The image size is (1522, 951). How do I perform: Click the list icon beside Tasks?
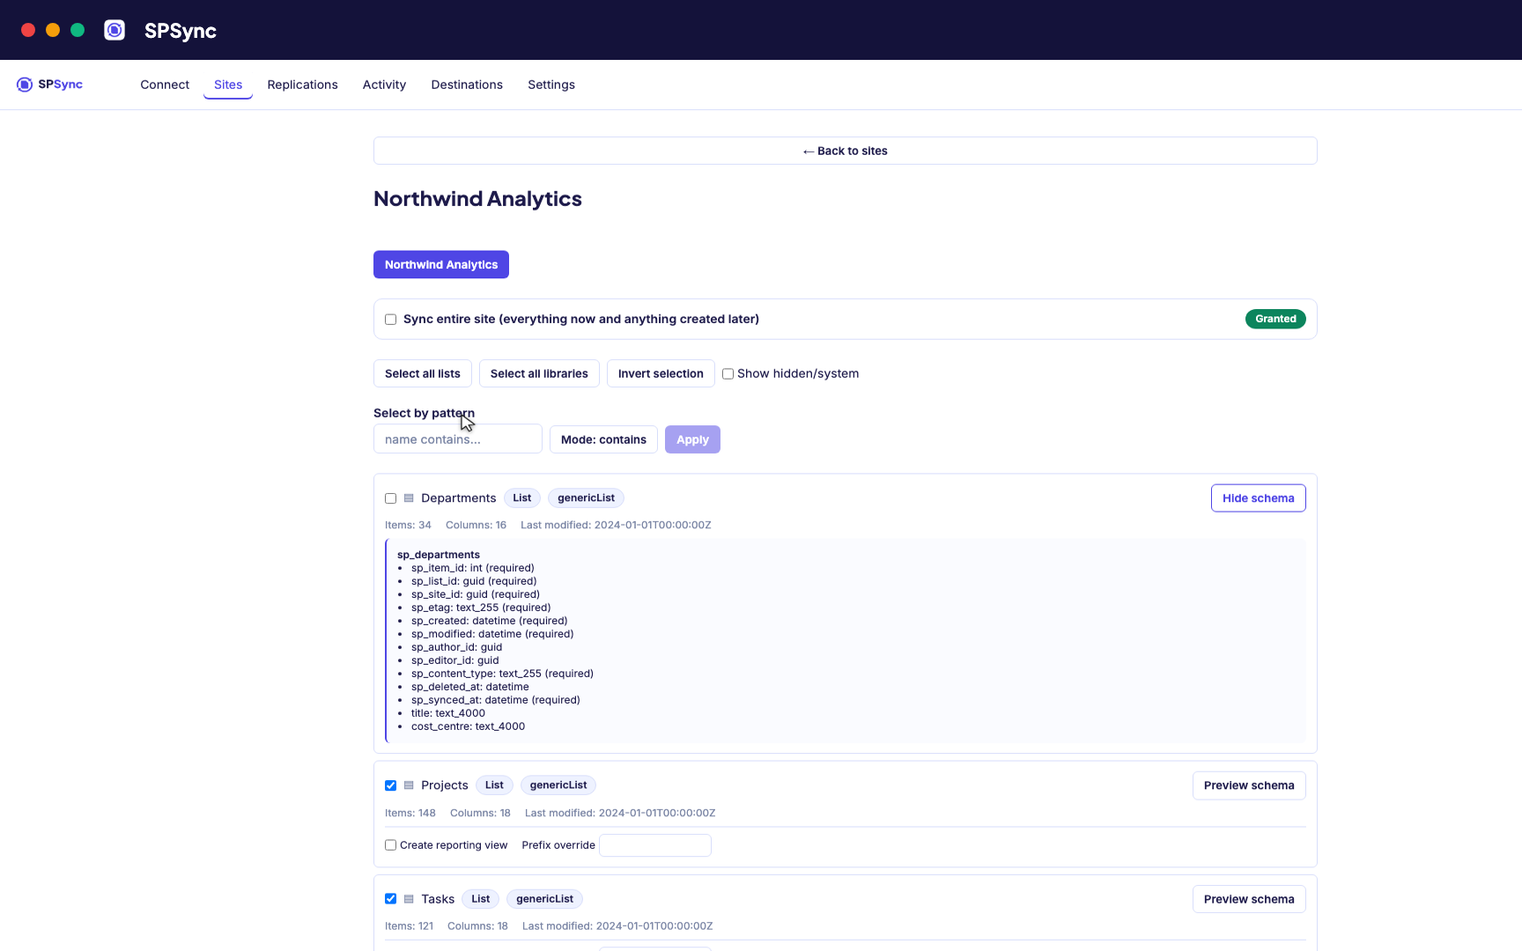click(409, 899)
